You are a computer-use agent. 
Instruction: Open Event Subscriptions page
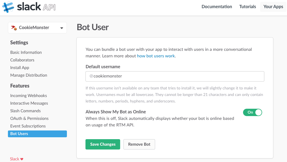pyautogui.click(x=28, y=126)
